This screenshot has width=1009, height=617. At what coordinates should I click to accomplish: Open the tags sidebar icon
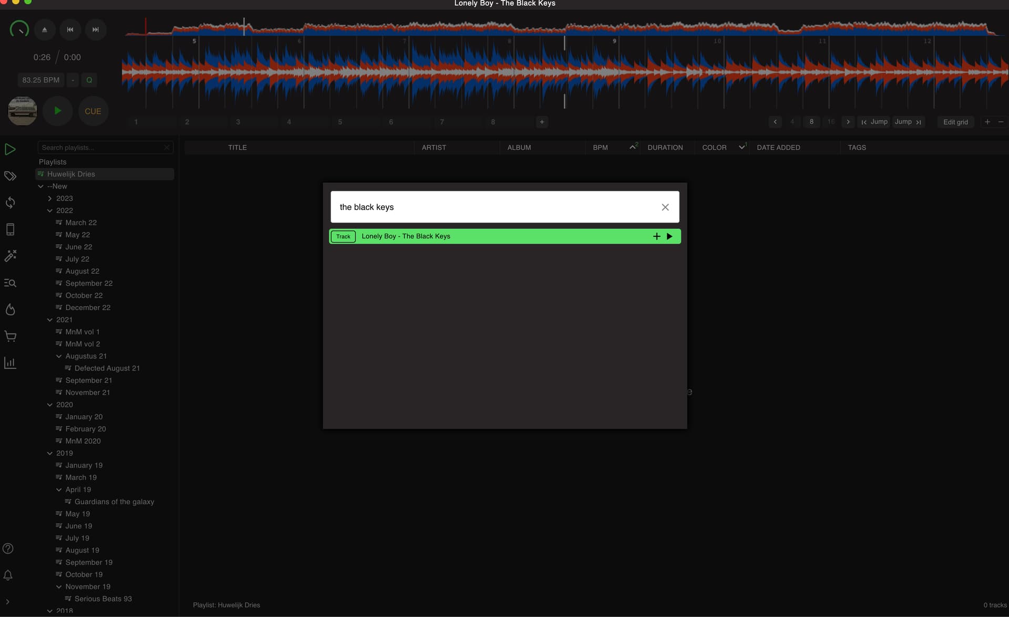click(x=10, y=176)
